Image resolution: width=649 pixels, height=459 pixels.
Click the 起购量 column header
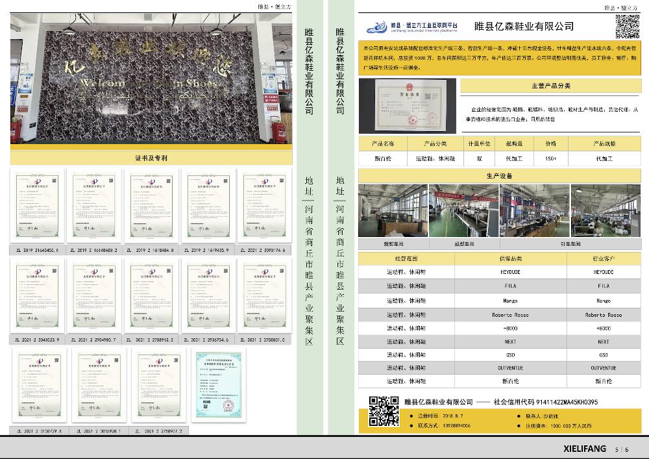click(514, 143)
